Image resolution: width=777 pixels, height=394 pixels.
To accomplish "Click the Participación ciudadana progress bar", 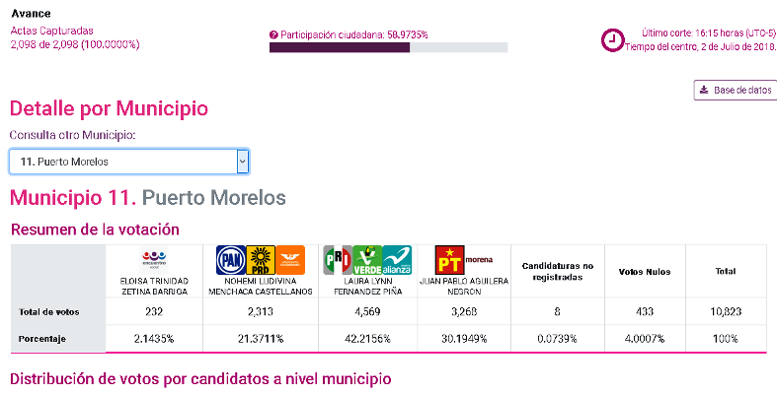I will 388,47.
